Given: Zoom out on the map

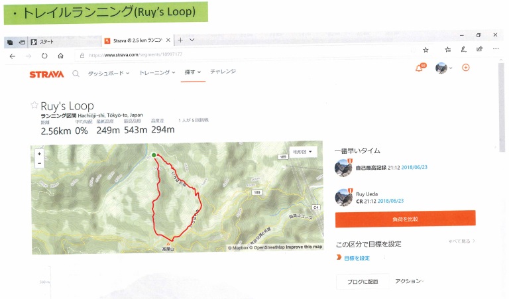Looking at the screenshot, I should (40, 162).
